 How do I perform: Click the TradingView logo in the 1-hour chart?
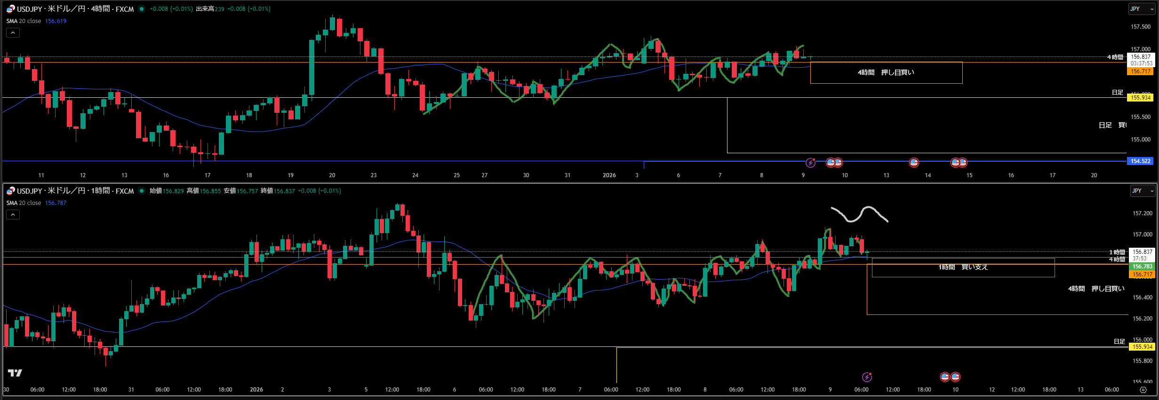(15, 373)
